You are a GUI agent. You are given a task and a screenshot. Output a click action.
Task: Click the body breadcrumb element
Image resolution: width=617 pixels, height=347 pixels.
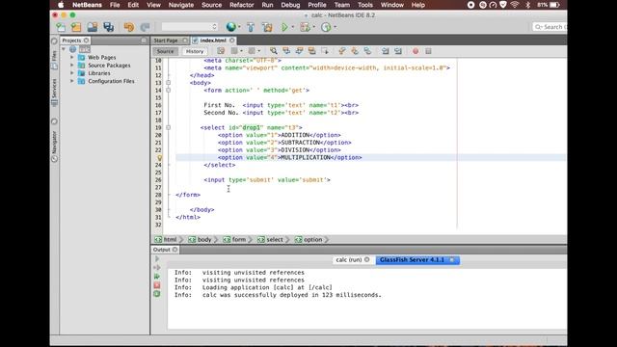[x=201, y=240]
